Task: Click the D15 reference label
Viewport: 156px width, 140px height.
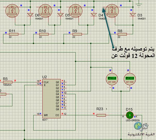Action: [x=129, y=109]
